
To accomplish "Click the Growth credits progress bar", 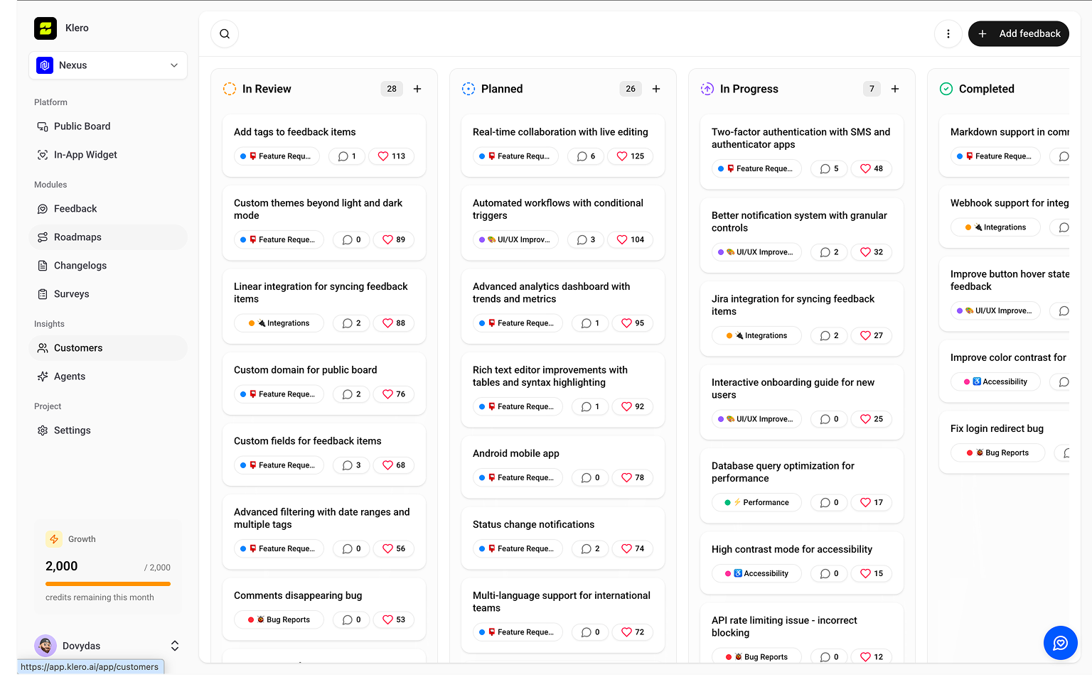I will 108,584.
